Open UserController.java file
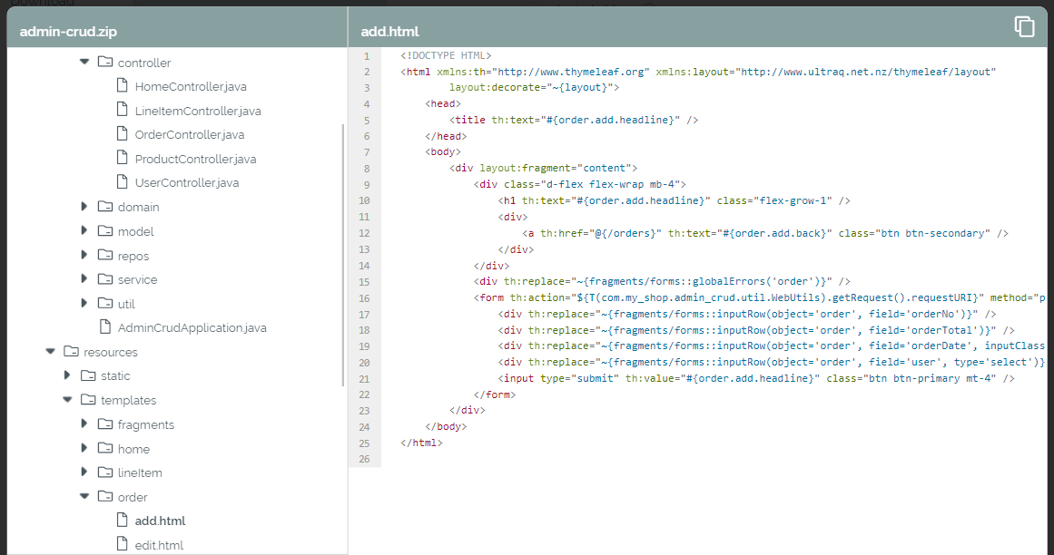This screenshot has height=555, width=1054. (x=187, y=182)
